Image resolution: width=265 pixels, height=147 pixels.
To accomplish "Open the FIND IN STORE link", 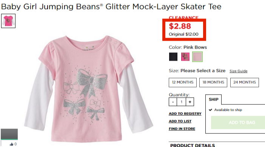I will pos(182,129).
